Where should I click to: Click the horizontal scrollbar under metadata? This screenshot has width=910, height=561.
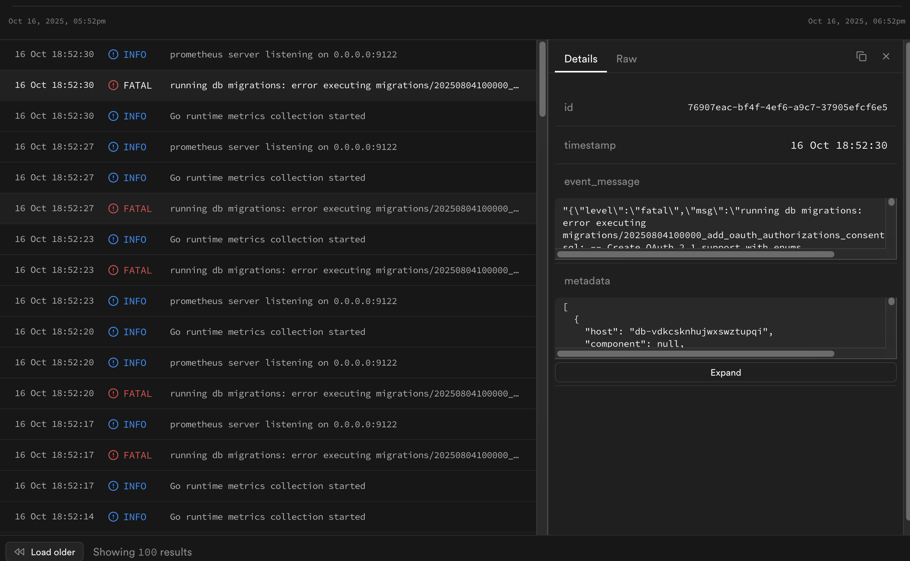[x=695, y=354]
